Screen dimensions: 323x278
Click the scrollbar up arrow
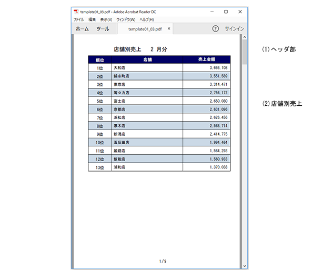point(245,37)
